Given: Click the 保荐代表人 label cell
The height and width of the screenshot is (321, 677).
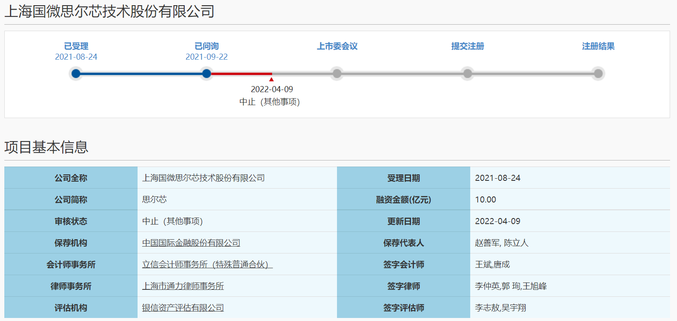Looking at the screenshot, I should pos(404,243).
